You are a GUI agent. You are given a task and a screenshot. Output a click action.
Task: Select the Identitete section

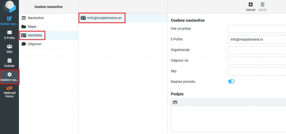pos(35,35)
